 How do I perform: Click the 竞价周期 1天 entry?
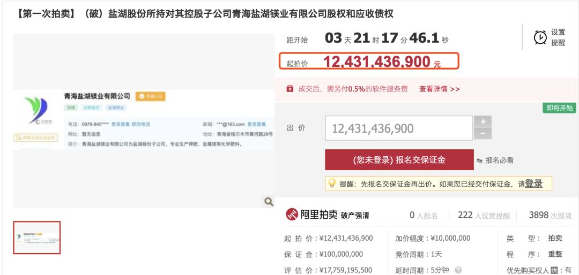[x=418, y=254]
